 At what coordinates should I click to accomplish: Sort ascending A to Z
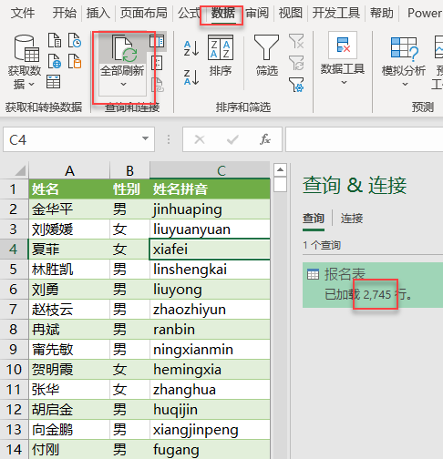point(191,48)
